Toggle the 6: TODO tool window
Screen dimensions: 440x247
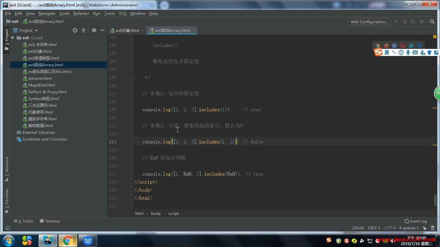pyautogui.click(x=23, y=221)
